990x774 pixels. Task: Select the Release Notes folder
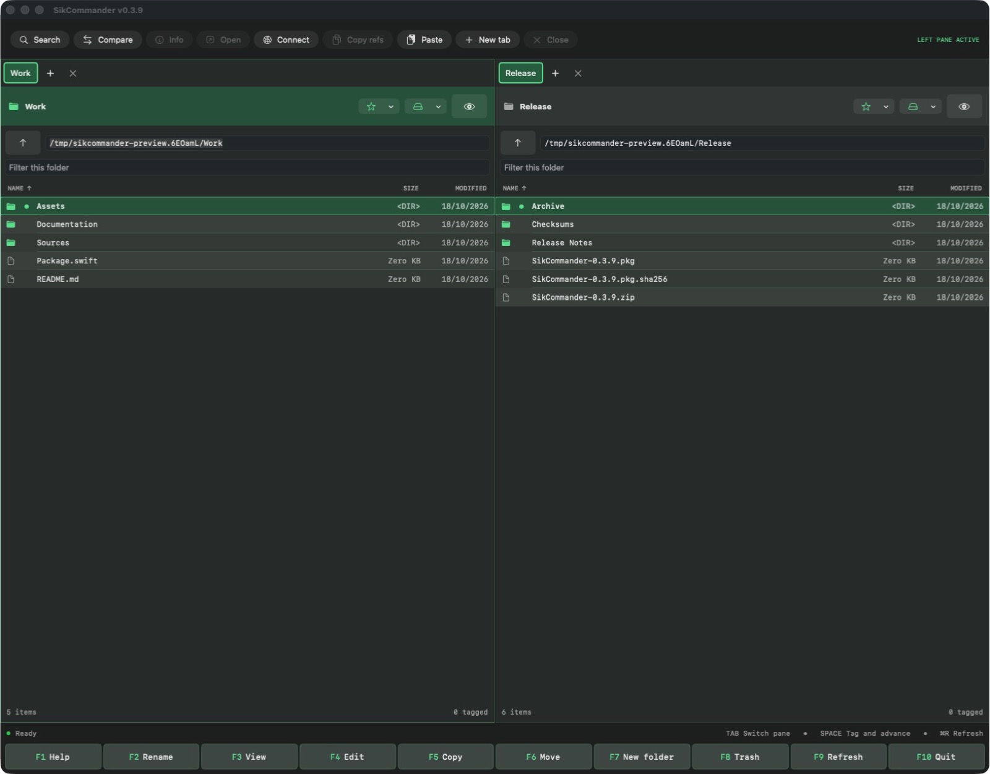point(742,243)
